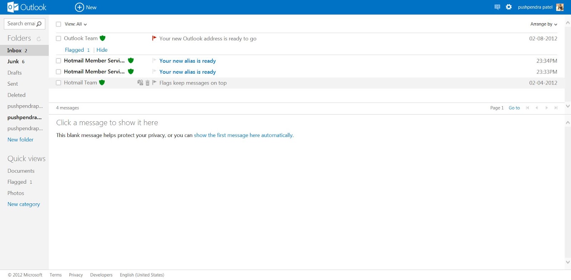The image size is (571, 280).
Task: Unflag the Outlook Team message via red flag
Action: pos(154,38)
